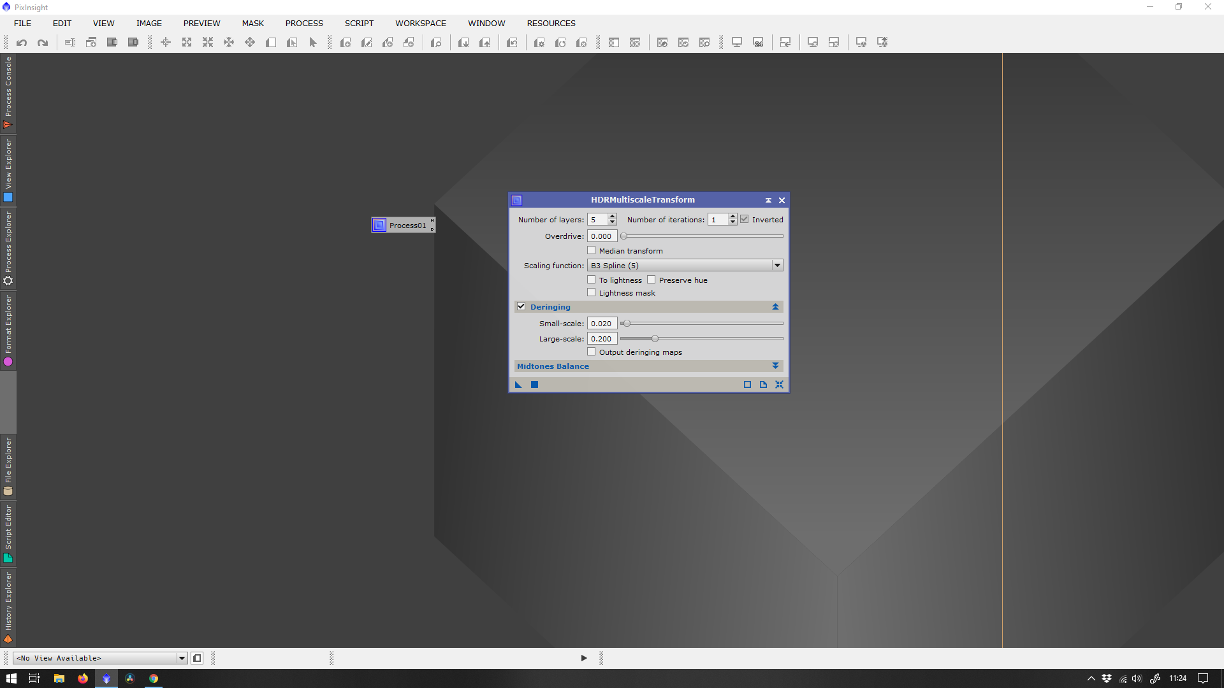Open the File Explorer side panel
This screenshot has width=1224, height=688.
click(8, 466)
